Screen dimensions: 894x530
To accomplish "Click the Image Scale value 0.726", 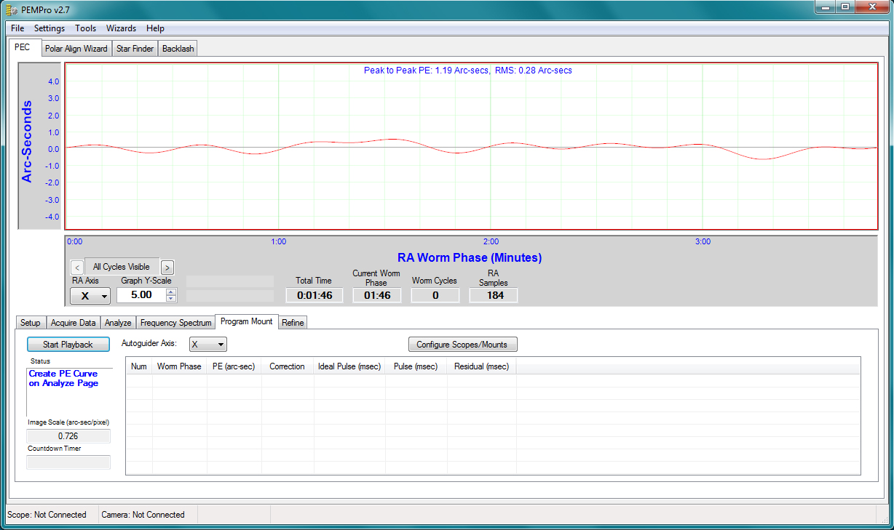I will 68,436.
